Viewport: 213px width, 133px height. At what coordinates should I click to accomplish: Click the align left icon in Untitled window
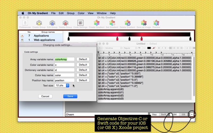coord(170,48)
